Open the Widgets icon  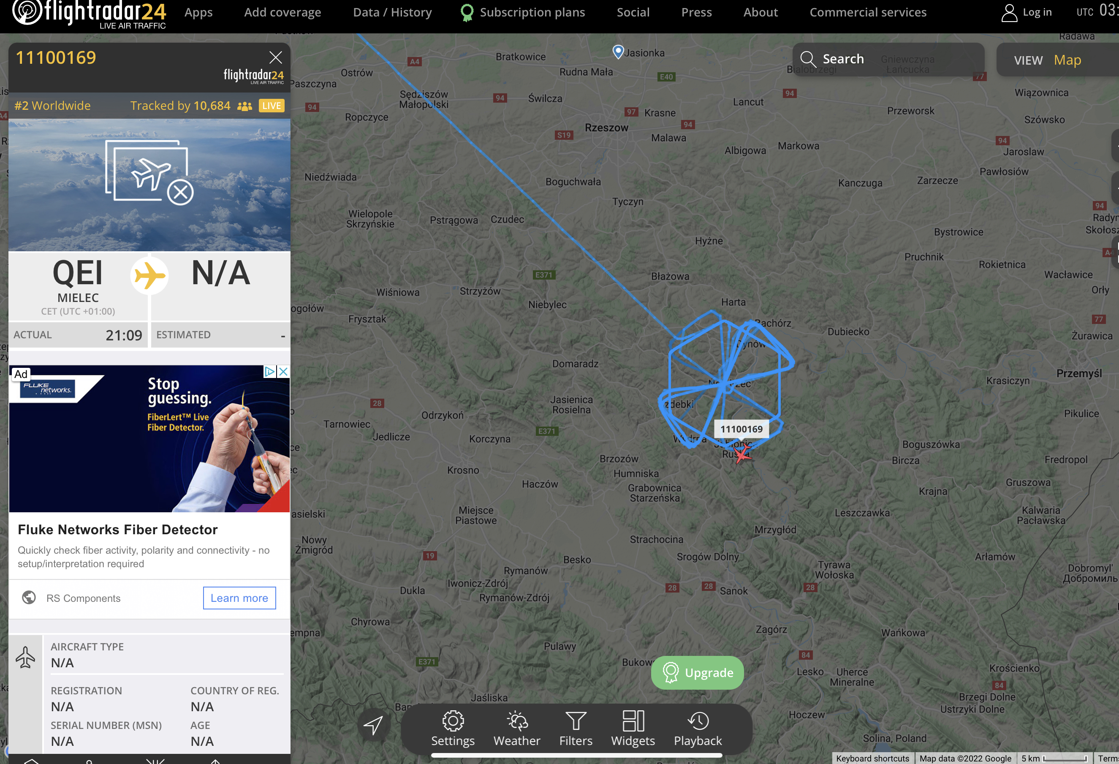click(633, 720)
